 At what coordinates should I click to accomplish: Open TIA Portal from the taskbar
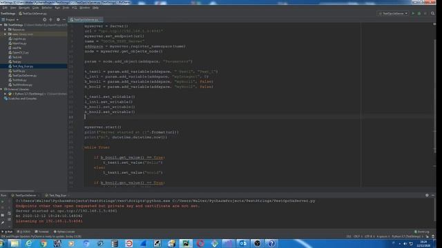(57, 243)
